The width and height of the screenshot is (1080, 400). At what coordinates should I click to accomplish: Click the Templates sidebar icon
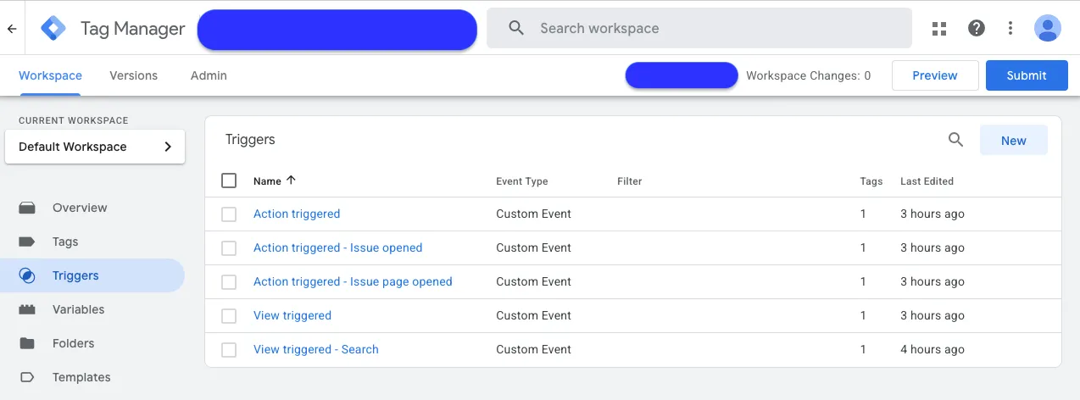(27, 377)
